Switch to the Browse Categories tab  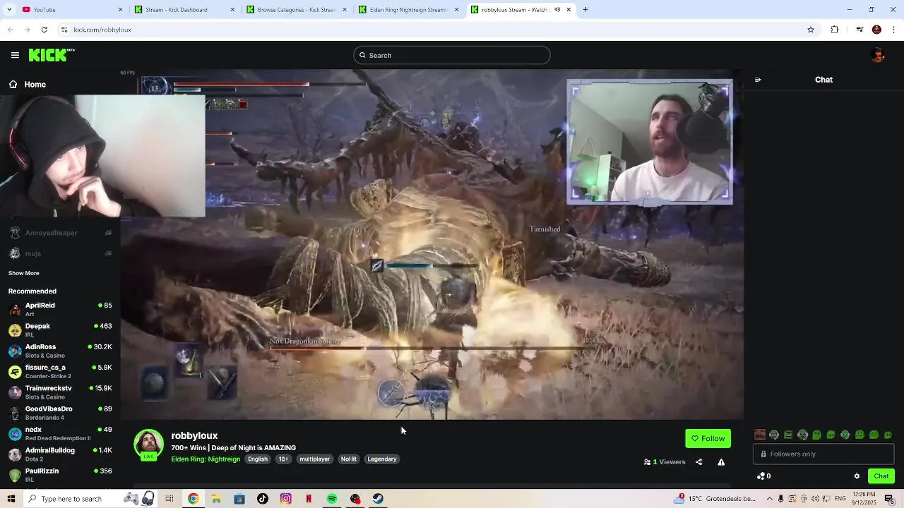(297, 10)
